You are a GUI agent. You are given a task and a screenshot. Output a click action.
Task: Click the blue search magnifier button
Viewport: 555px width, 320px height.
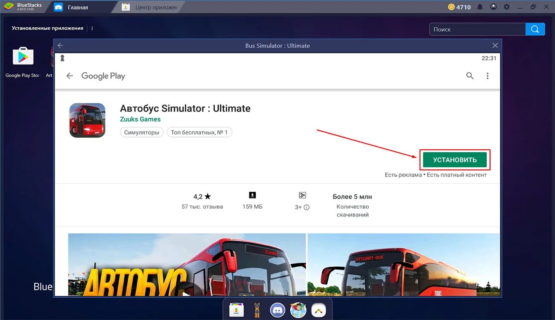tap(535, 29)
